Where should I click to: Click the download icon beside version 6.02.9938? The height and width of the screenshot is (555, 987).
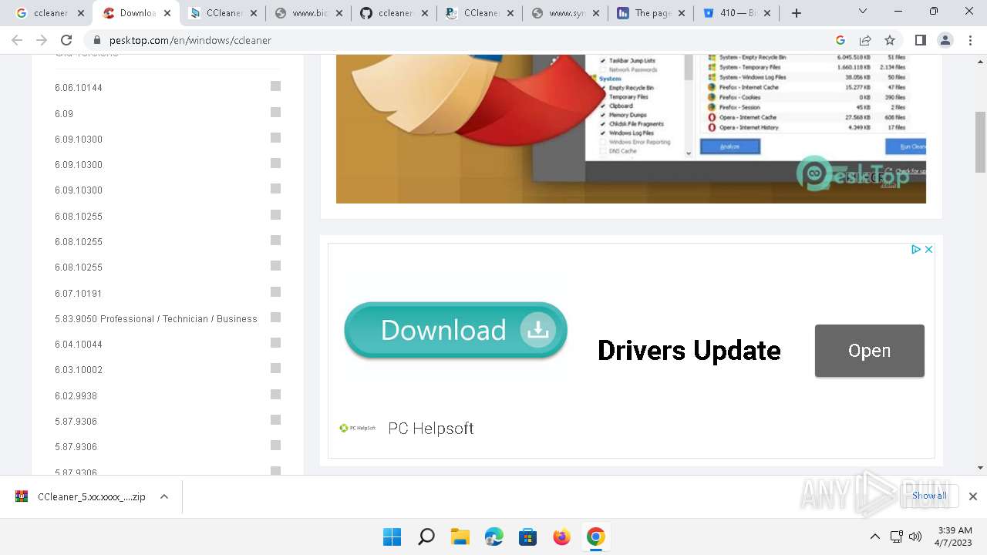pyautogui.click(x=275, y=395)
